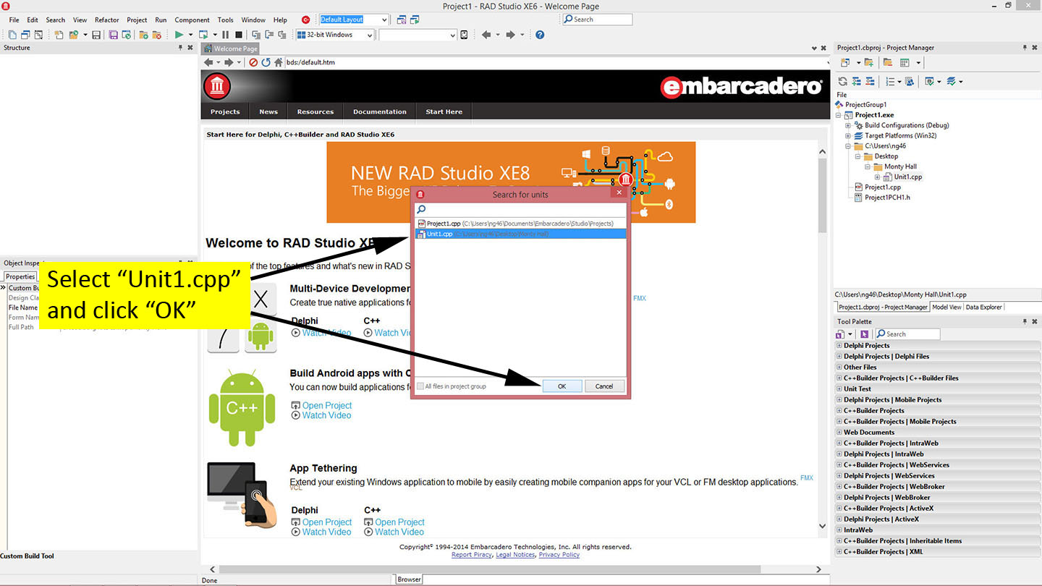Viewport: 1042px width, 586px height.
Task: Open the Tools menu
Action: coord(226,20)
